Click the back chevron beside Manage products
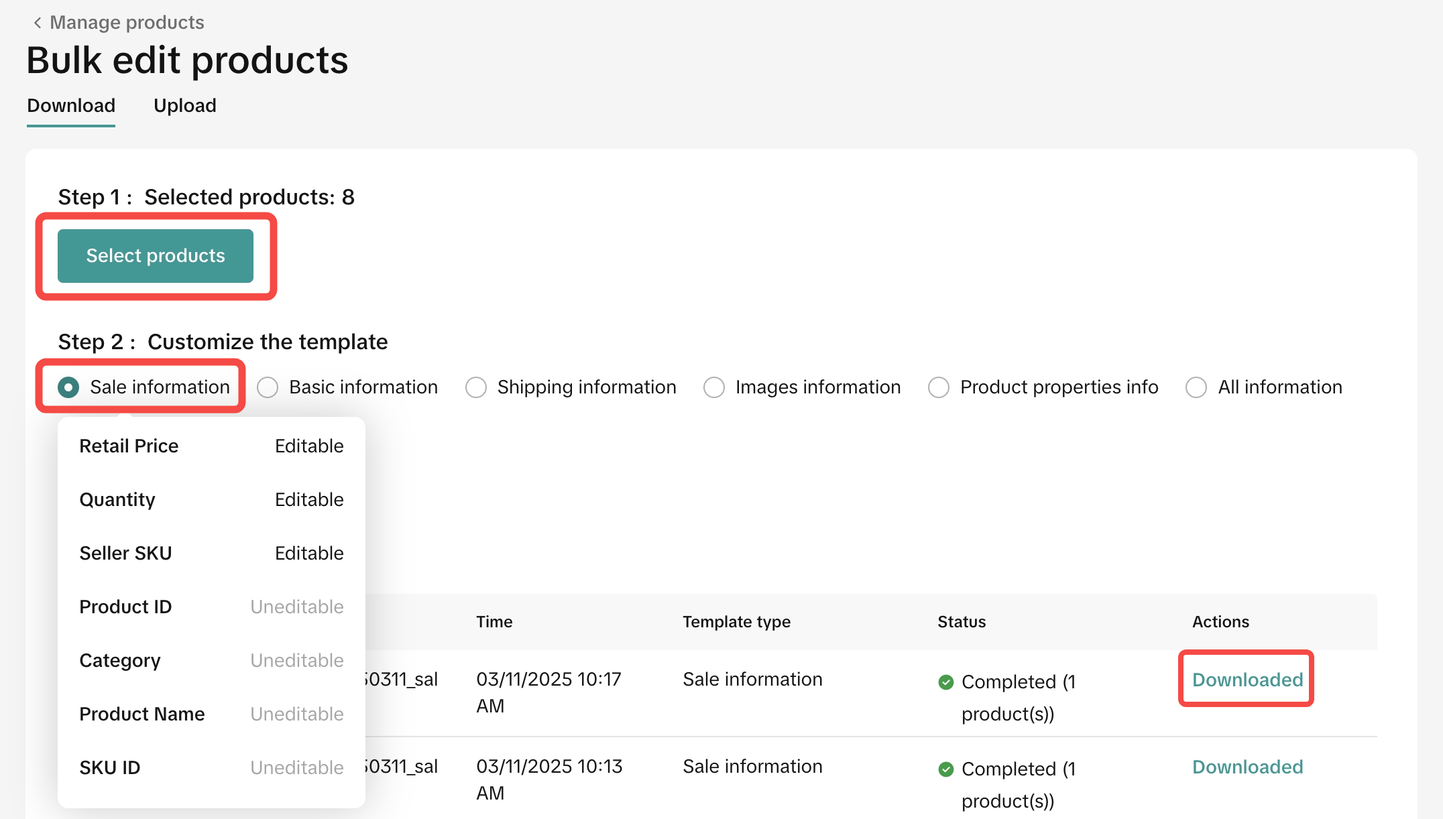This screenshot has height=819, width=1443. 38,23
